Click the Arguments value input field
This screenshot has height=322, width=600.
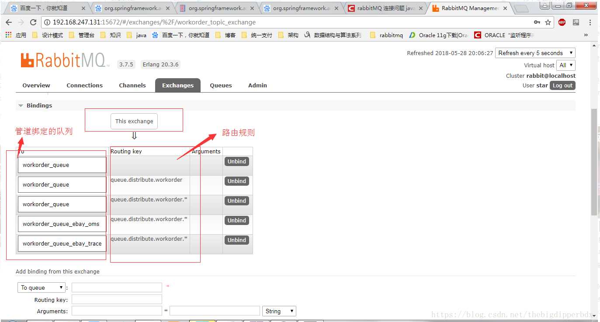215,311
